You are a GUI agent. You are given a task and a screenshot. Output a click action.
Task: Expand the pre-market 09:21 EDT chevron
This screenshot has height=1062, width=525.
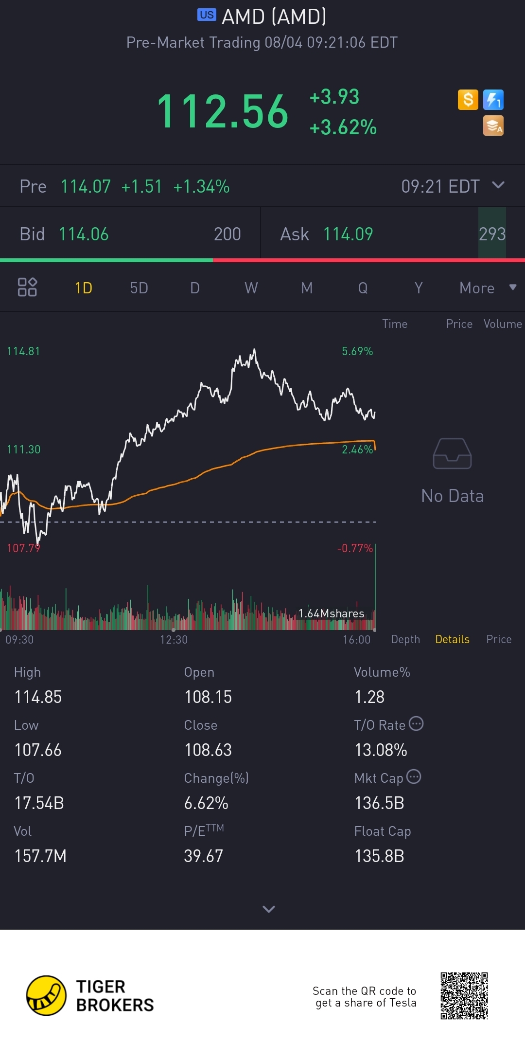click(x=498, y=185)
